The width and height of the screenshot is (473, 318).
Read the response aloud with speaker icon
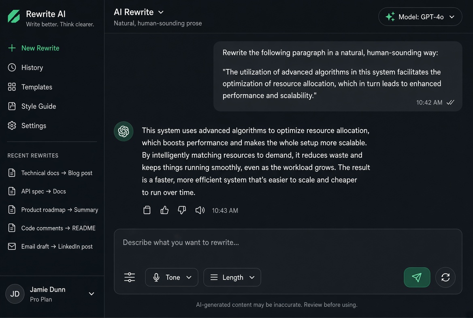(200, 210)
